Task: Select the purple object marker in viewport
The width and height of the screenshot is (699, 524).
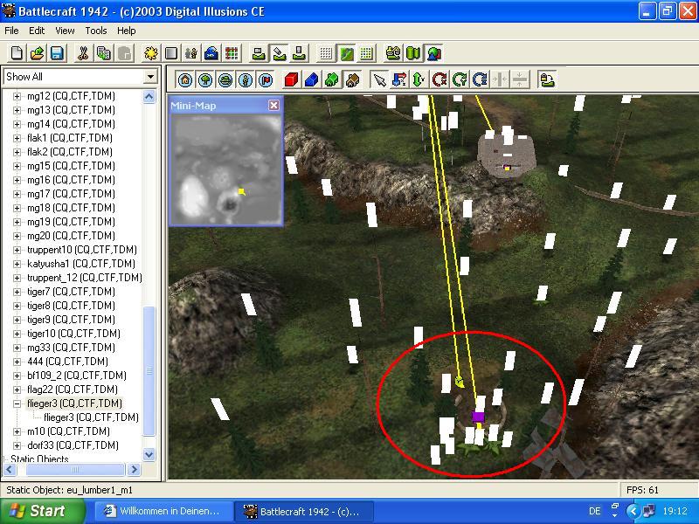Action: (478, 417)
